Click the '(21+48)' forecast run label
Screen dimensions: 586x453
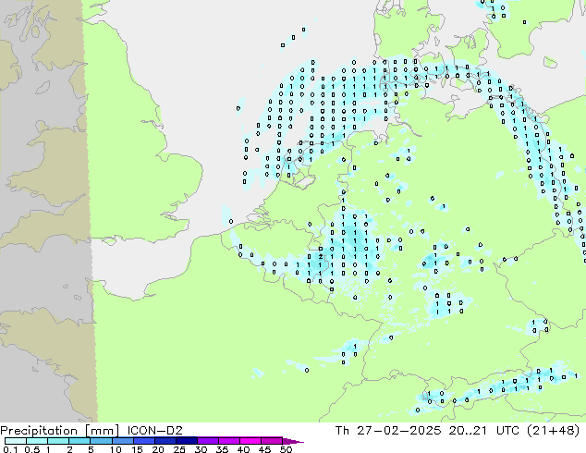[553, 431]
